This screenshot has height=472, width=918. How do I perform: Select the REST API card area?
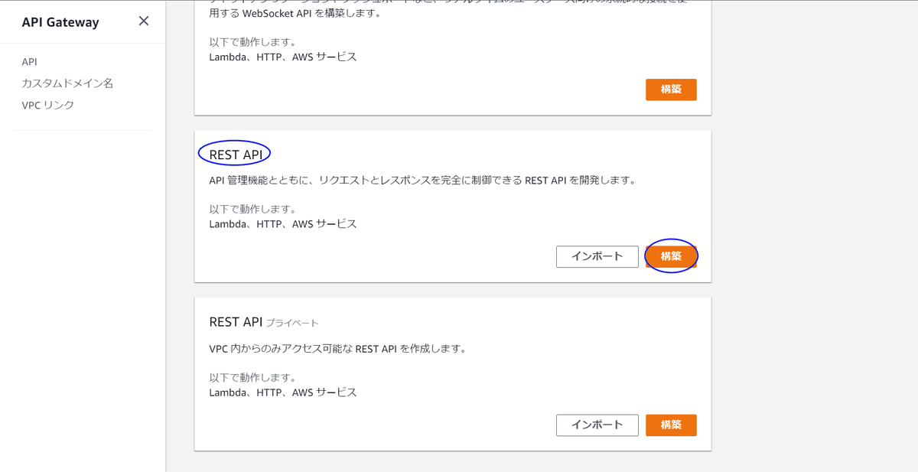click(x=452, y=204)
